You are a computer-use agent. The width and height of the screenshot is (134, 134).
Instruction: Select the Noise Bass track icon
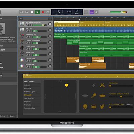click(22, 54)
